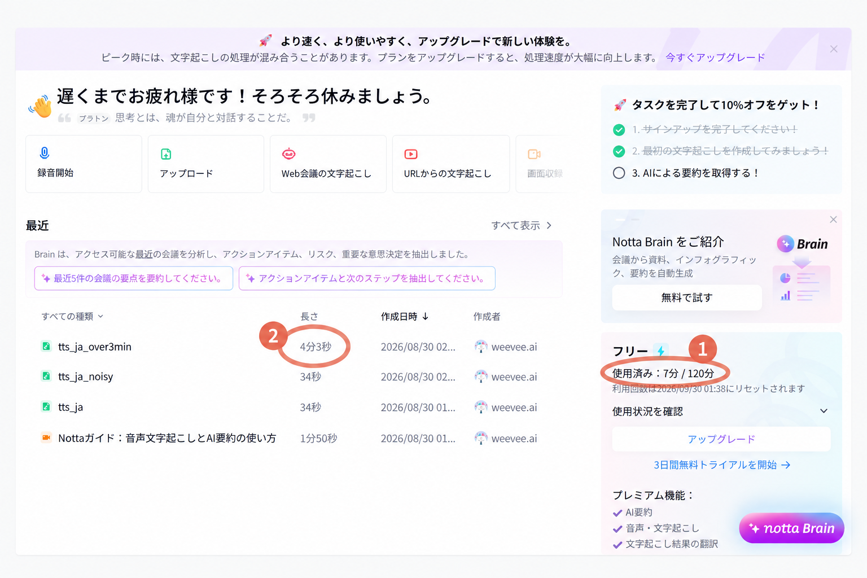This screenshot has width=867, height=578.
Task: Open the すべての種類 type filter dropdown
Action: (x=72, y=316)
